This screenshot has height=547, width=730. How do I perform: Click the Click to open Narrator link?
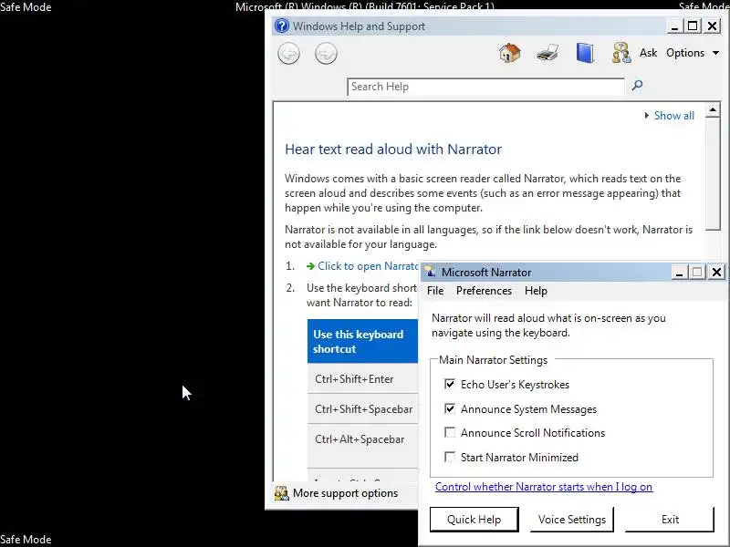[x=368, y=266]
